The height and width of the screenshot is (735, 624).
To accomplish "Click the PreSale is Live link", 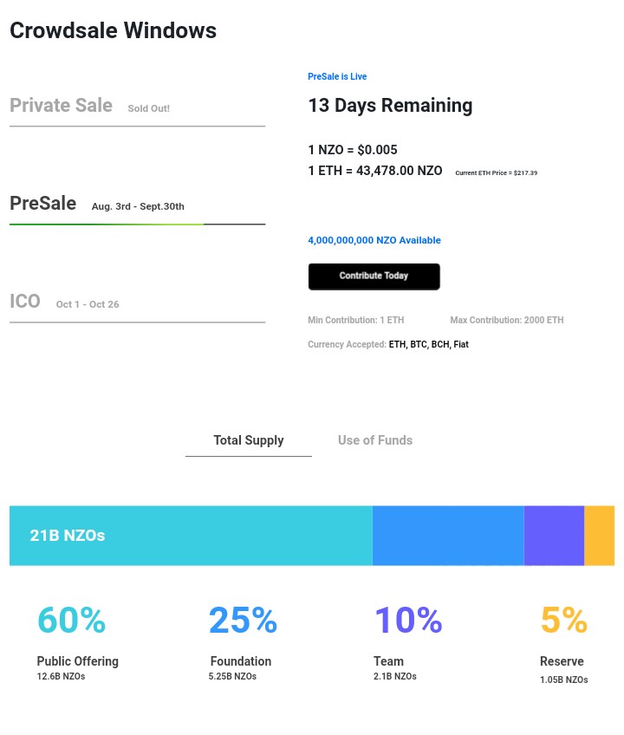I will click(337, 76).
